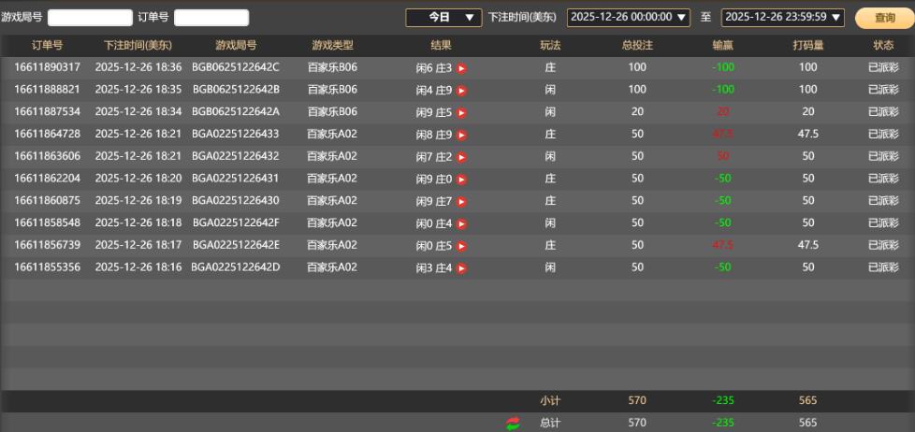The height and width of the screenshot is (432, 915).
Task: Open the 今日 date range dropdown
Action: click(x=443, y=18)
